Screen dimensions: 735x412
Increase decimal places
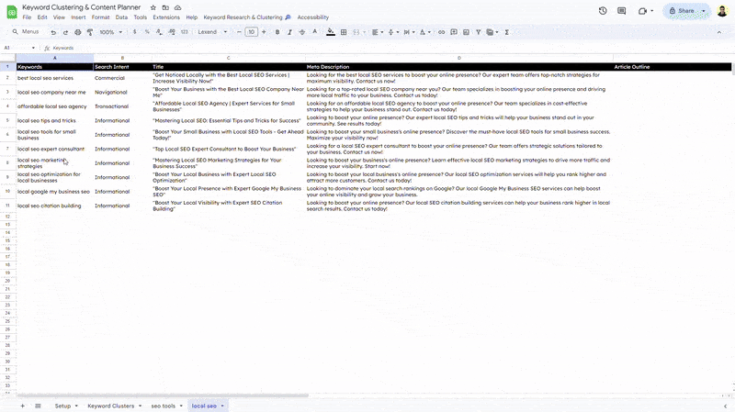pos(172,32)
